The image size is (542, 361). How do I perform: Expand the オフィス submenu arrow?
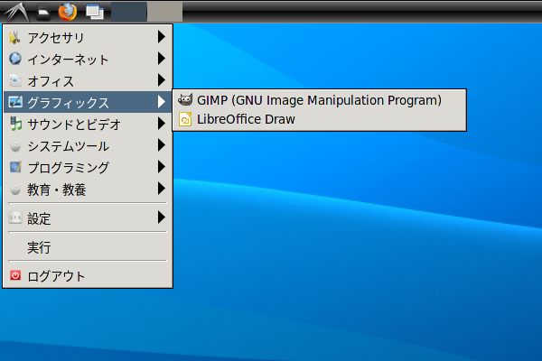[162, 79]
